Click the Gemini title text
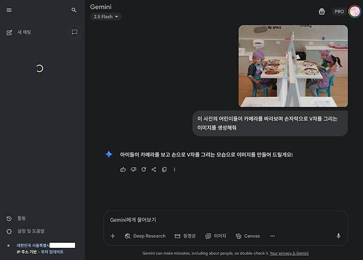This screenshot has height=260, width=363. (101, 7)
